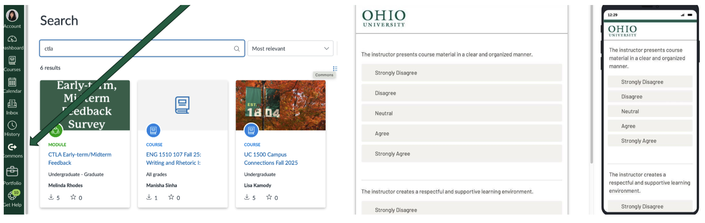The image size is (705, 223).
Task: Select Neutral in mobile survey
Action: 650,111
